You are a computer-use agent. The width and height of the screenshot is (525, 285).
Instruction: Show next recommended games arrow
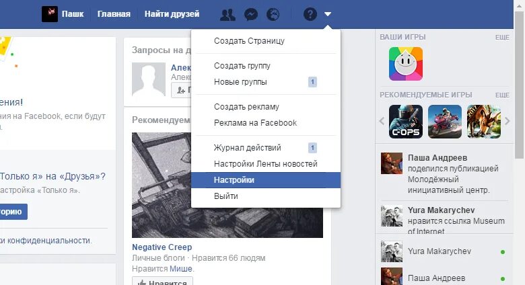pos(508,121)
